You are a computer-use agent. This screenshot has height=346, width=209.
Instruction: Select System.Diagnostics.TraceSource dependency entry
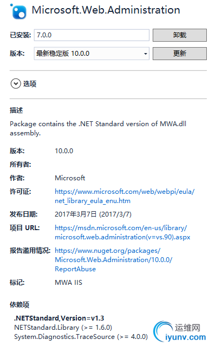pyautogui.click(x=81, y=337)
